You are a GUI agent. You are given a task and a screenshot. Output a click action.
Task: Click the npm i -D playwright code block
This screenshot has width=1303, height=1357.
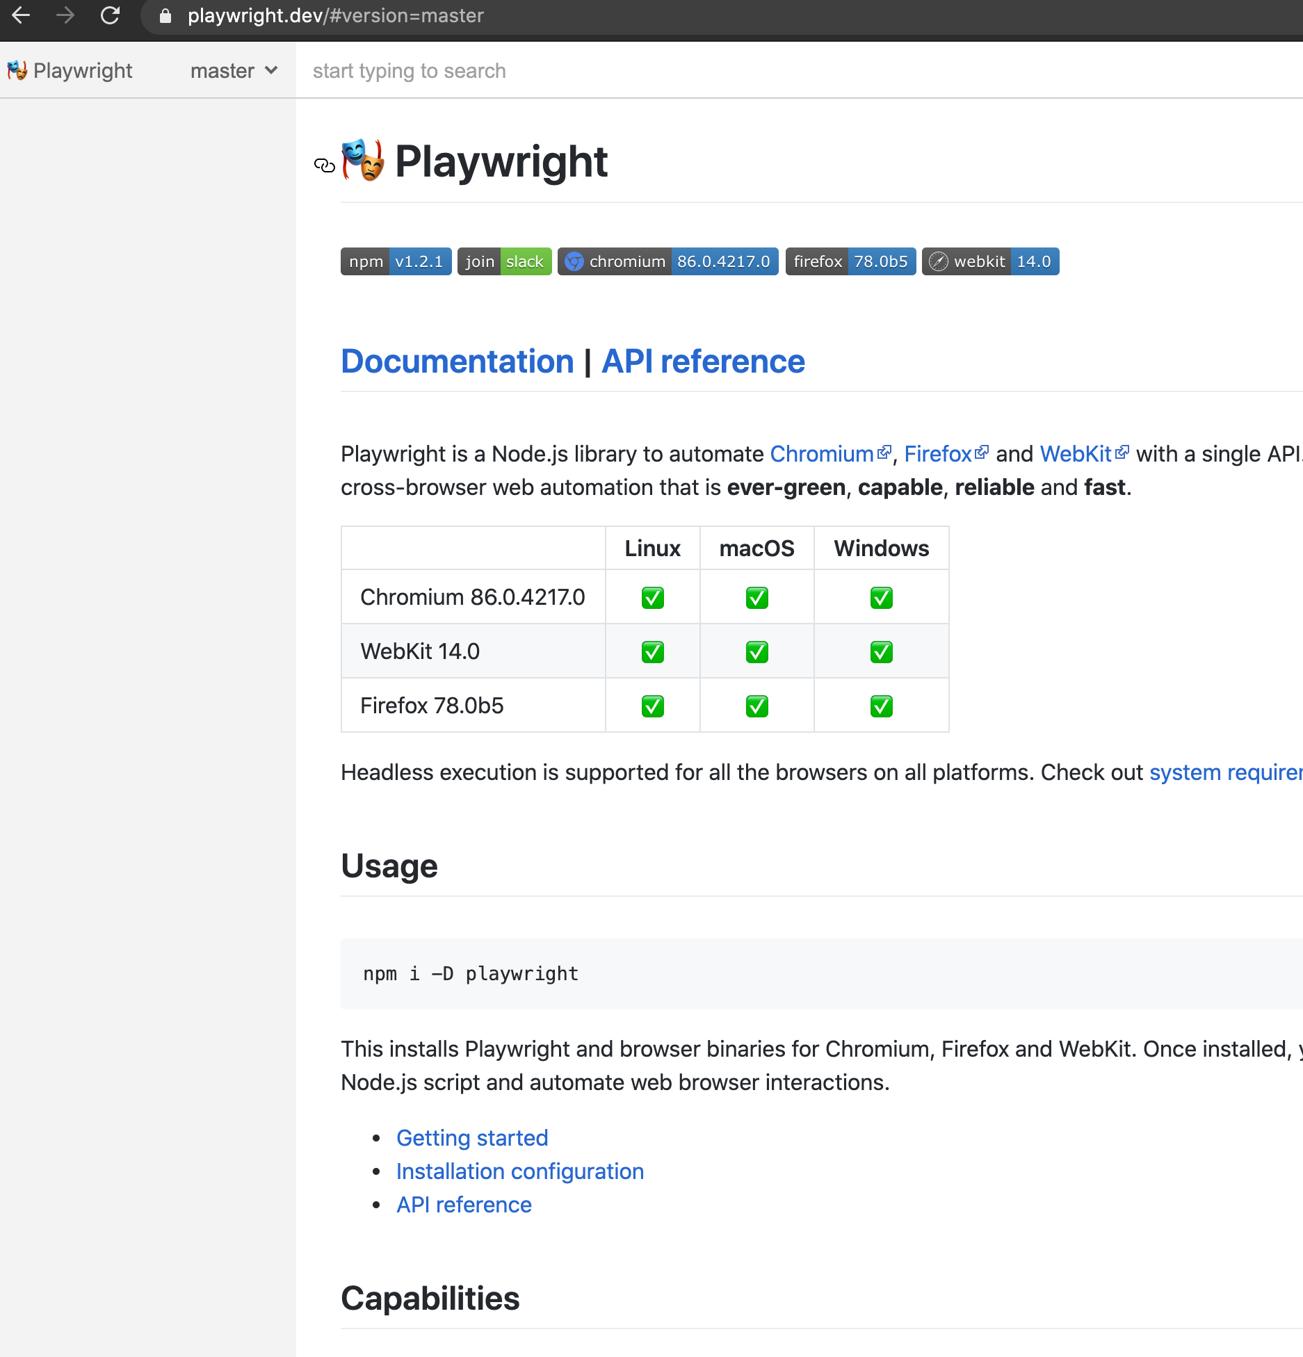point(821,973)
